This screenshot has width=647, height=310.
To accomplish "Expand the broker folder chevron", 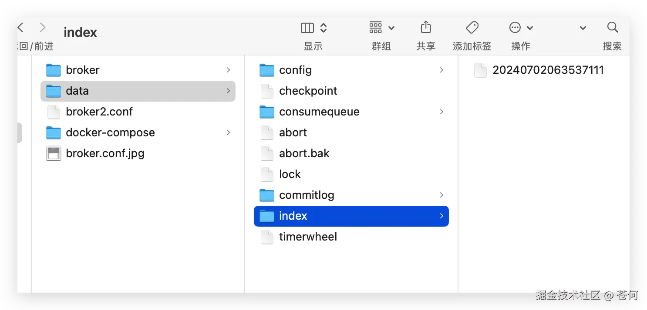I will [228, 70].
